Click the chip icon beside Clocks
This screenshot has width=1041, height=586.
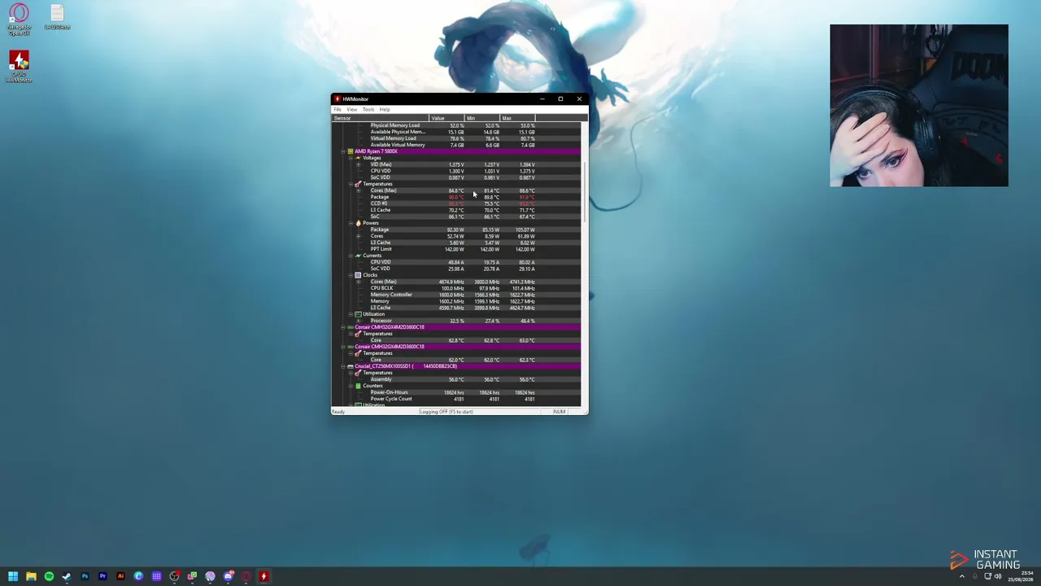click(358, 275)
